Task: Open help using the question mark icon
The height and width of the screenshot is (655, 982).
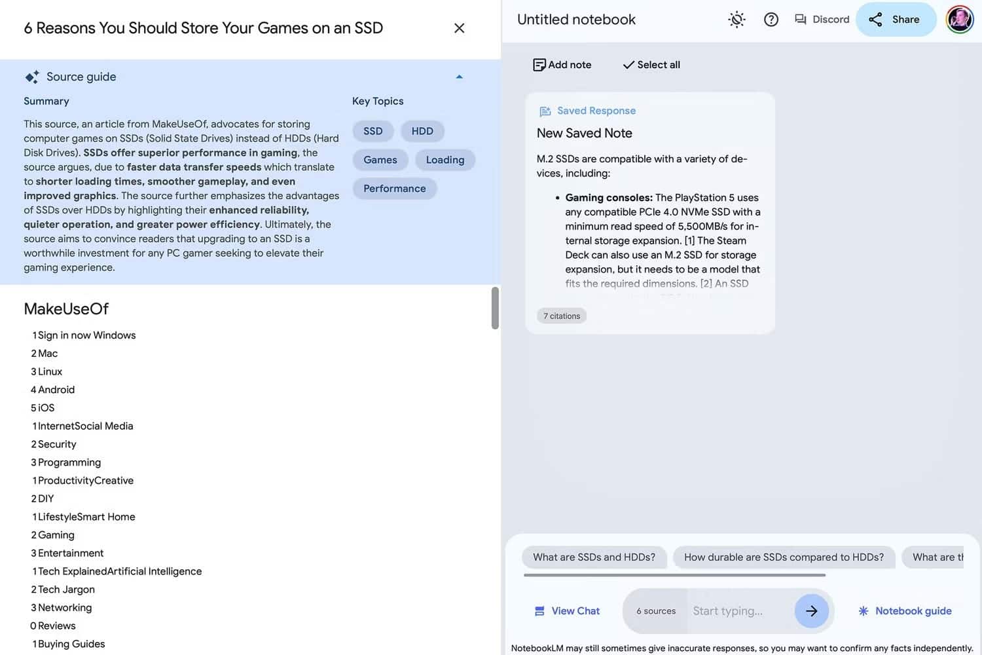Action: click(x=771, y=19)
